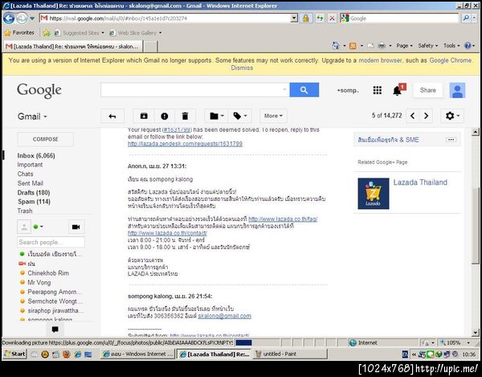The image size is (482, 377).
Task: Open the Settings gear dropdown
Action: [452, 116]
